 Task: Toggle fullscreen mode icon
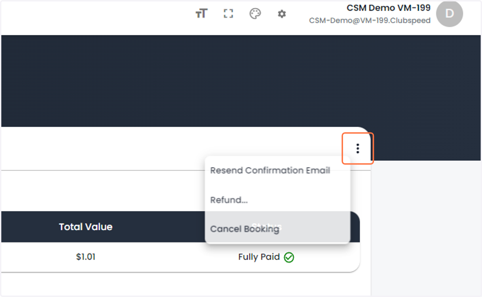pos(228,14)
